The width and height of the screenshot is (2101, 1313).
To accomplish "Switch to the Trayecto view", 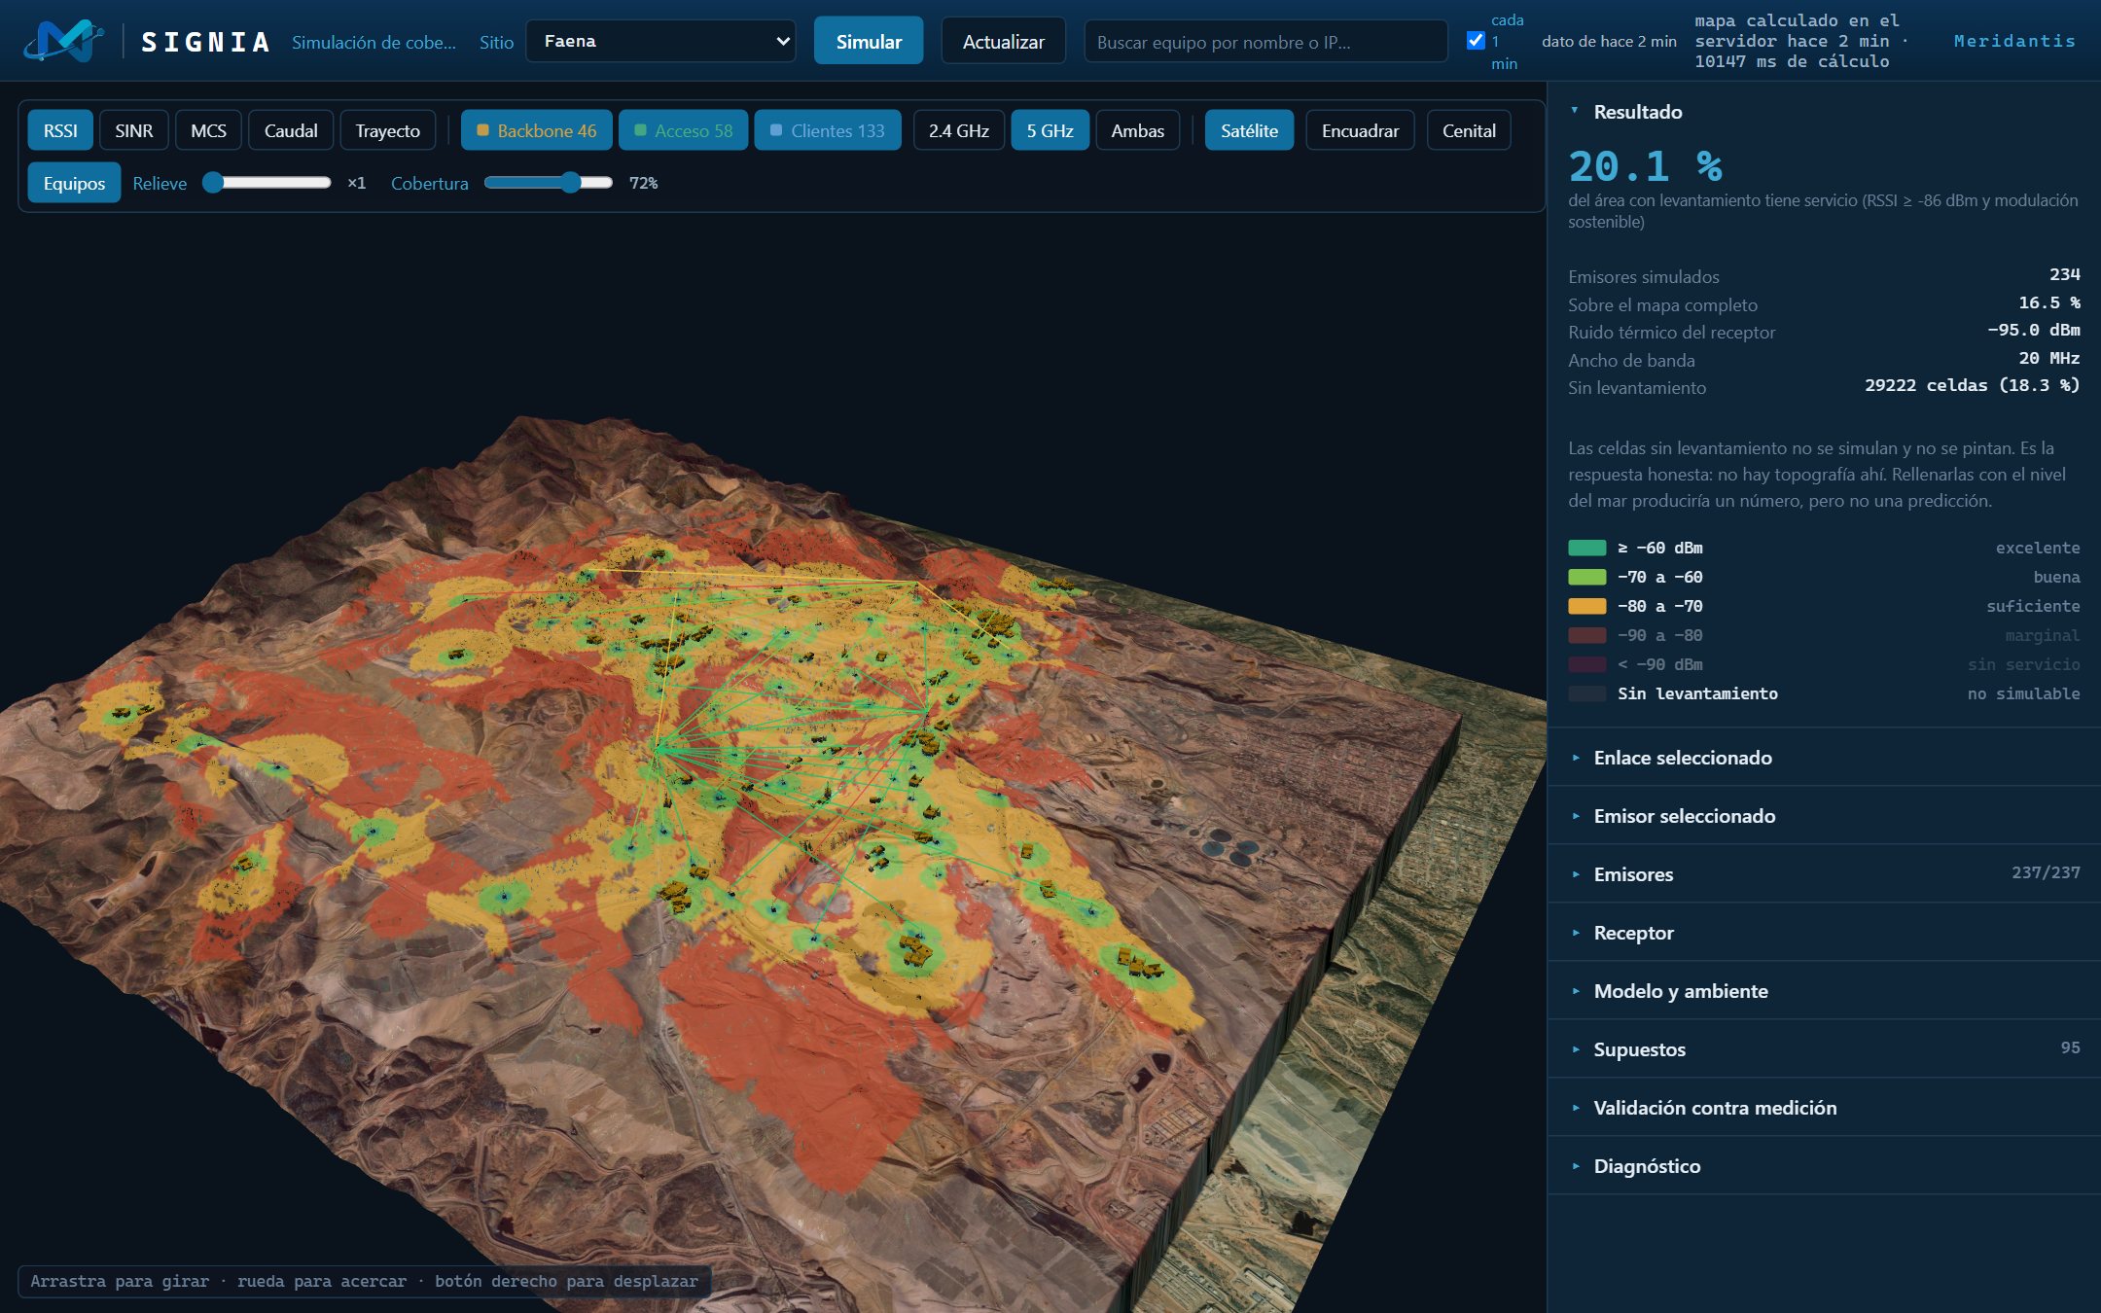I will (x=387, y=130).
